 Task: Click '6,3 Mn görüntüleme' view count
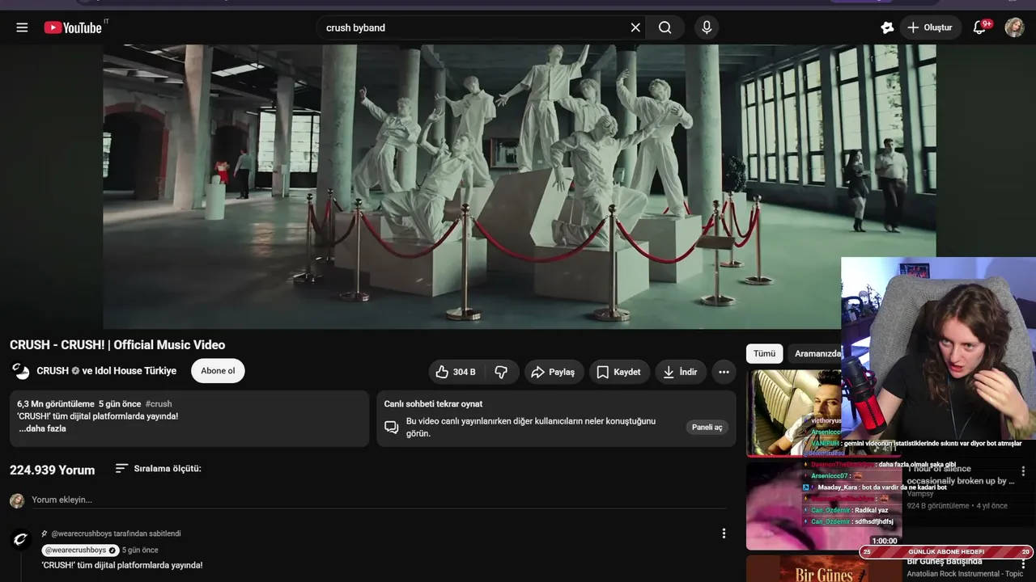(56, 403)
